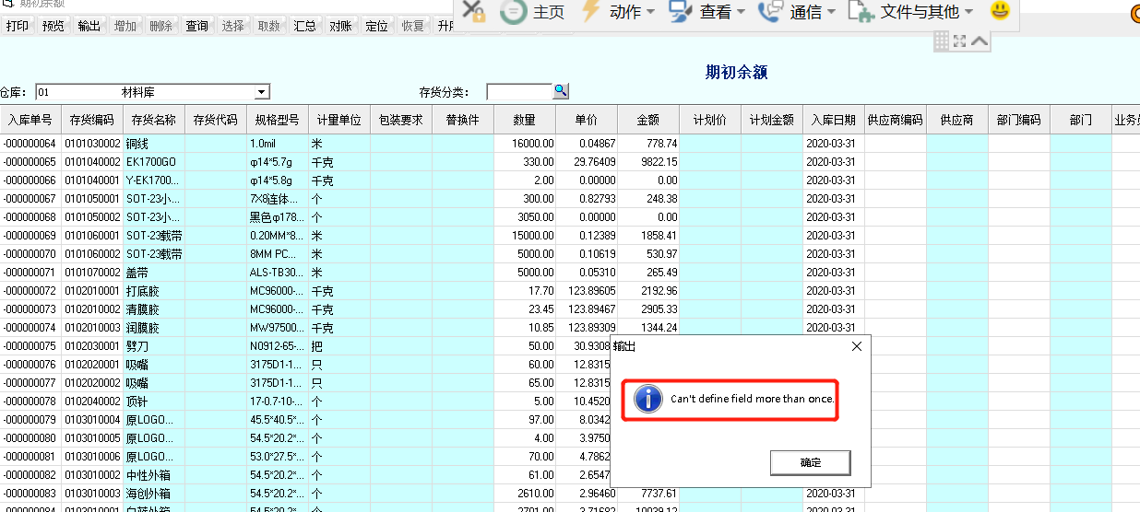Select row with 入库单号 -000000064
This screenshot has height=512, width=1140.
pyautogui.click(x=30, y=144)
